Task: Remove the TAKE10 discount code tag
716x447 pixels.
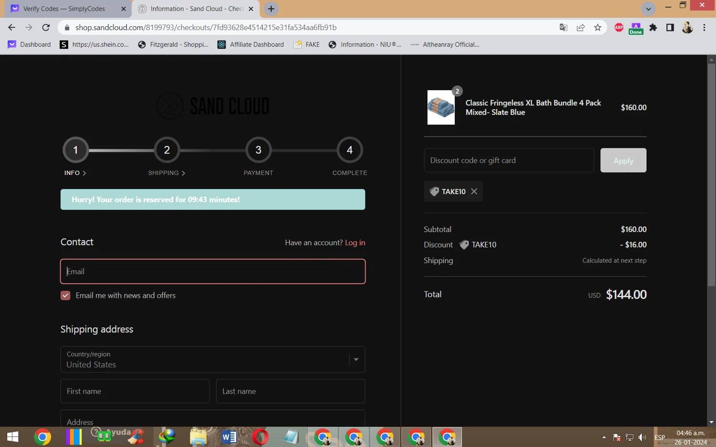Action: [x=474, y=191]
